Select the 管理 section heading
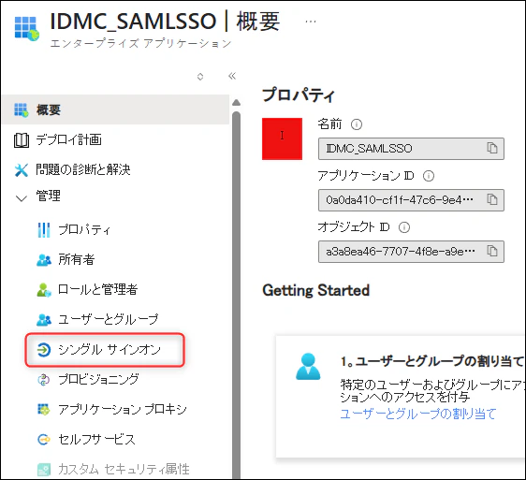The height and width of the screenshot is (480, 526). point(49,196)
